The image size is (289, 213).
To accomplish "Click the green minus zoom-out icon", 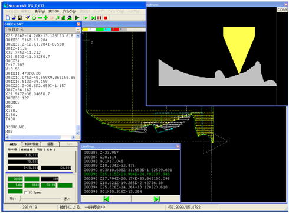I will [x=40, y=18].
